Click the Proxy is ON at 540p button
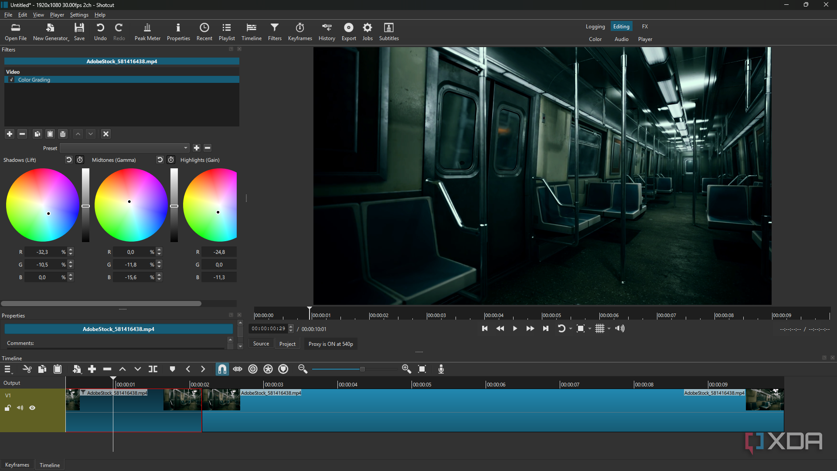Image resolution: width=837 pixels, height=471 pixels. click(x=331, y=344)
